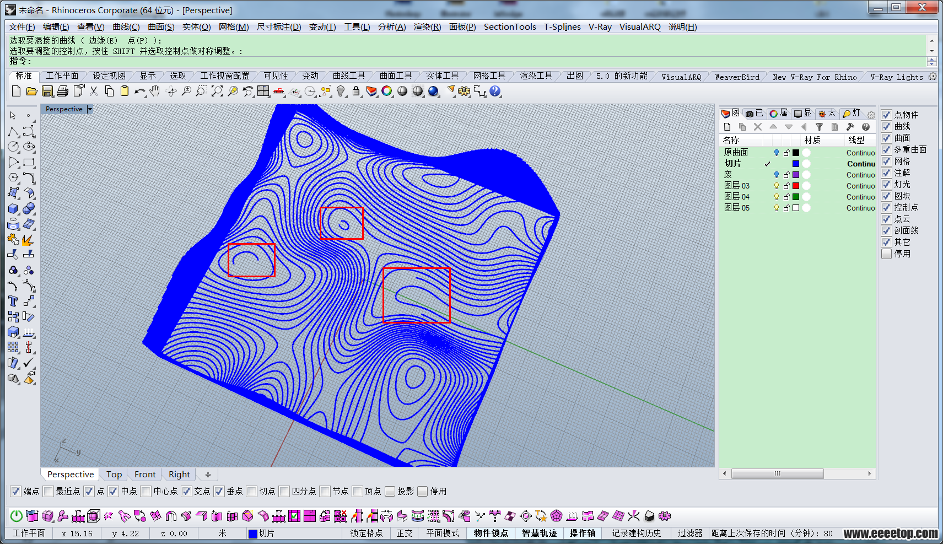Enable 最近点 osnap checkbox
Viewport: 943px width, 544px height.
point(48,491)
